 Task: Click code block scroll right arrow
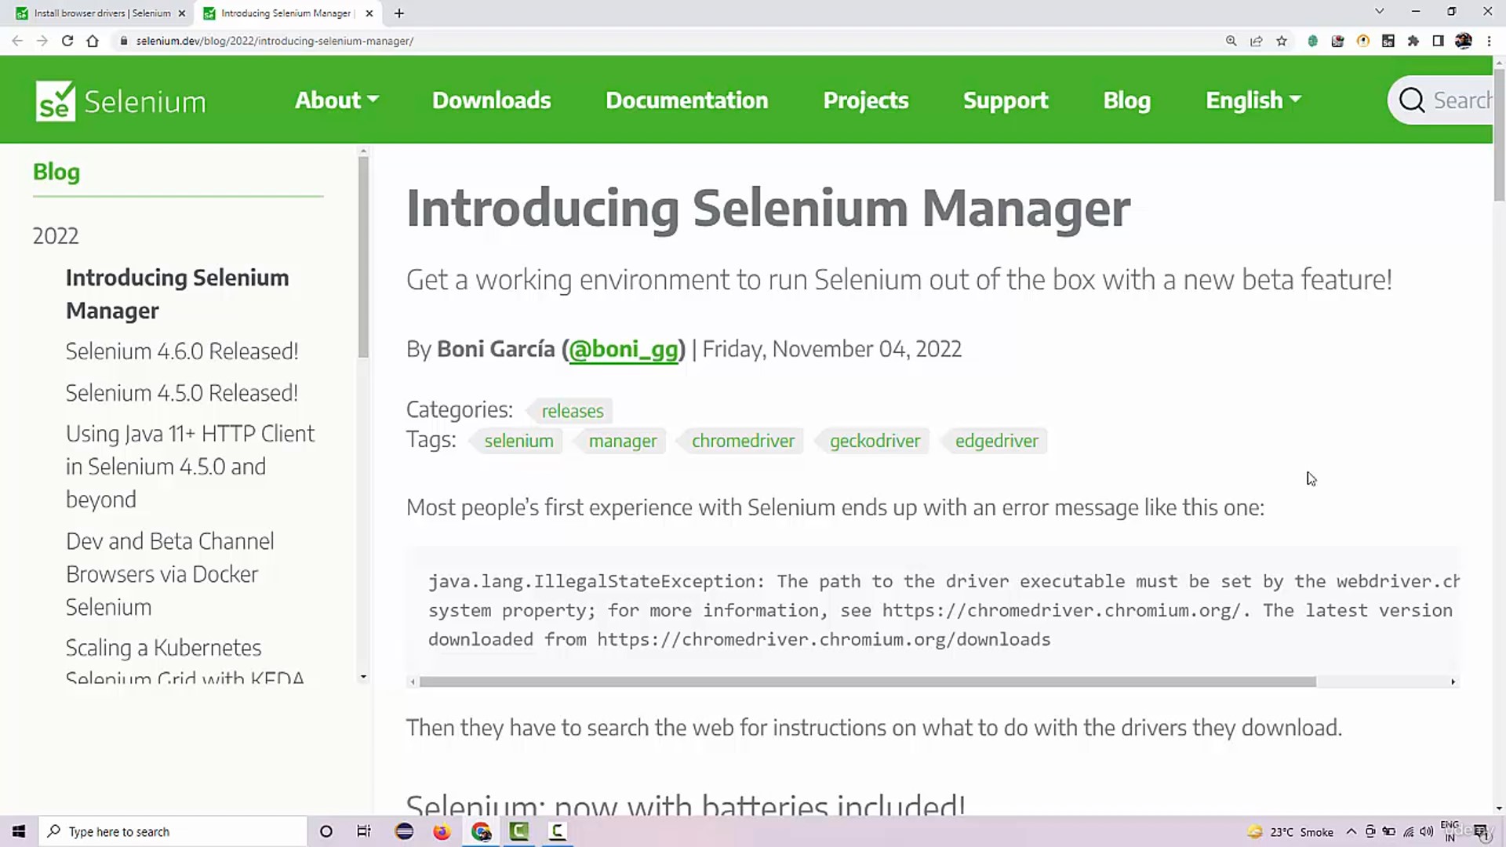(x=1453, y=682)
